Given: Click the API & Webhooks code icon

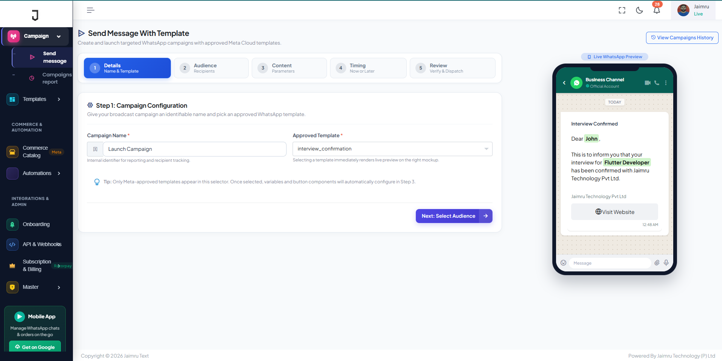Looking at the screenshot, I should 12,245.
